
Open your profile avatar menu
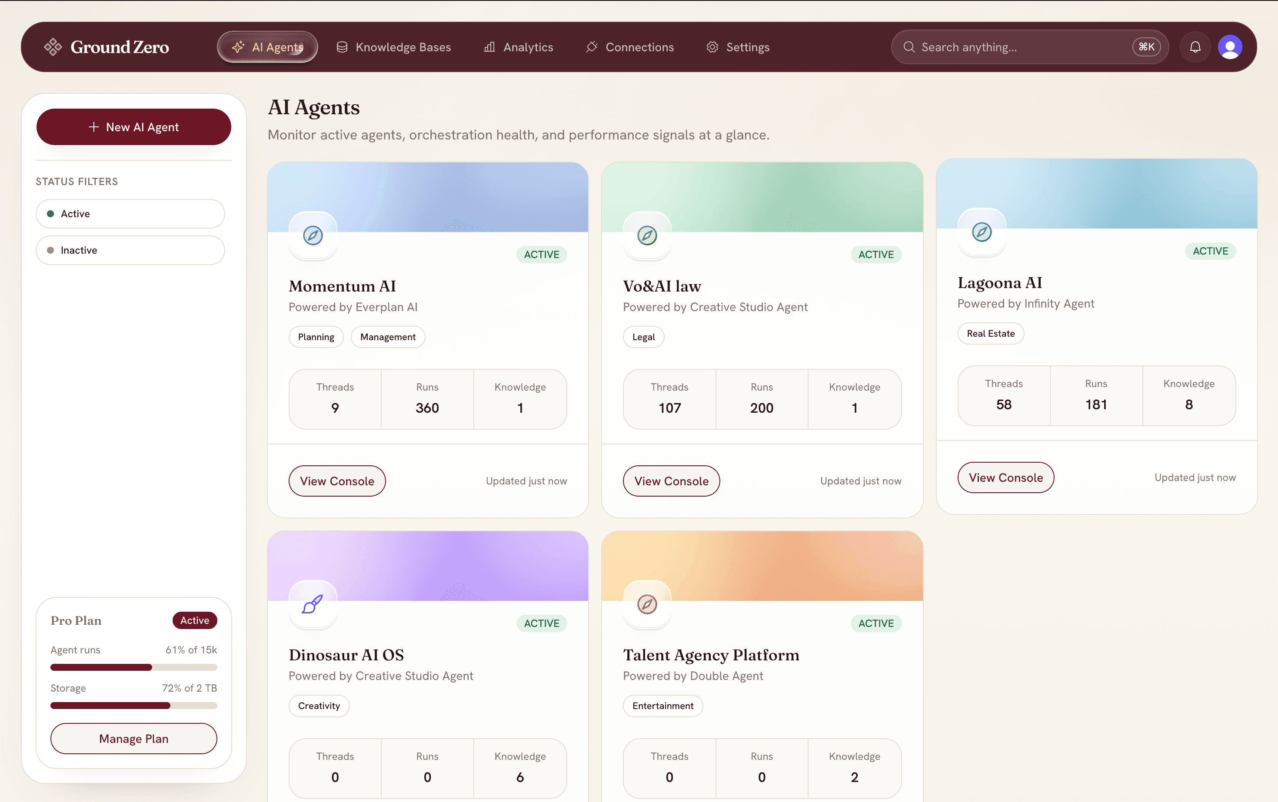(x=1230, y=46)
